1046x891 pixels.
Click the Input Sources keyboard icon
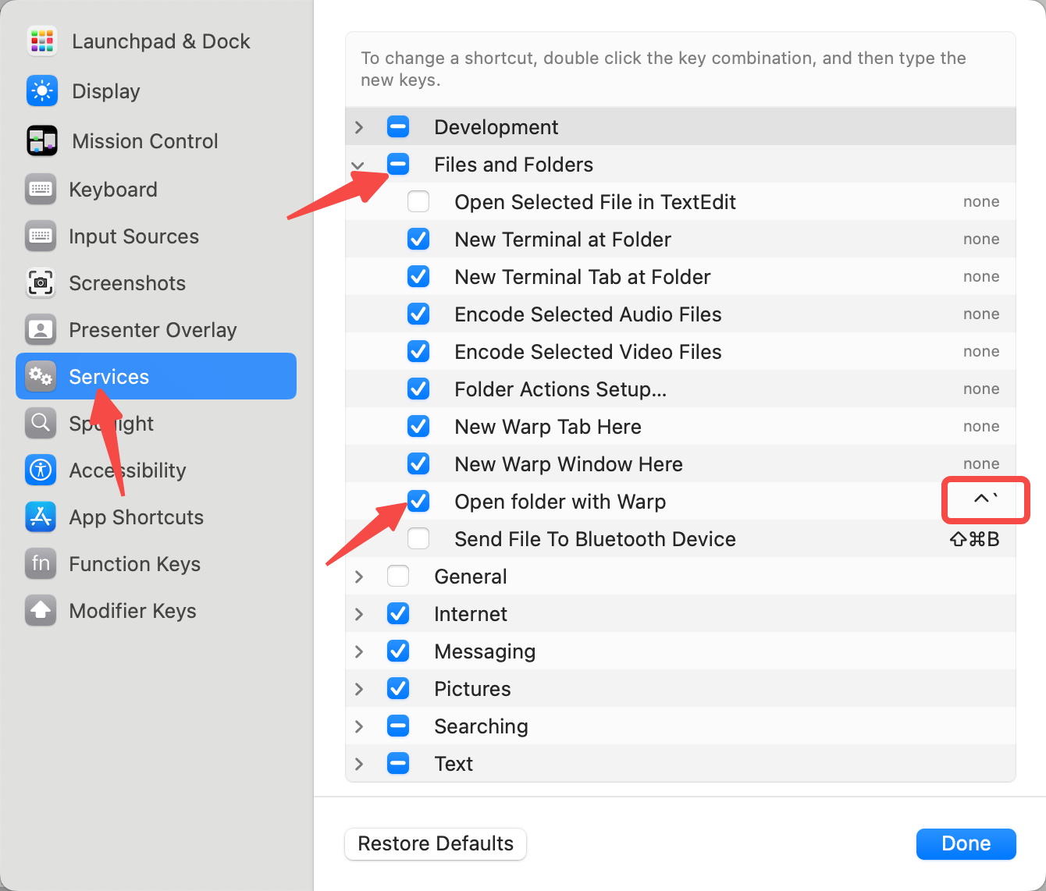(41, 236)
